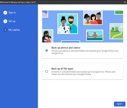Screen dimensions: 127x108
Task: Click the three friends photo illustration
Action: pos(93,18)
